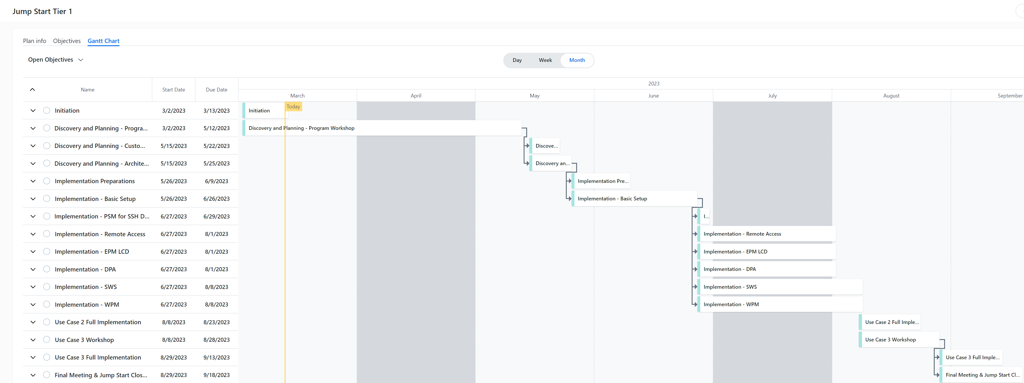This screenshot has height=383, width=1024.
Task: Switch to the Objectives tab
Action: pyautogui.click(x=67, y=40)
